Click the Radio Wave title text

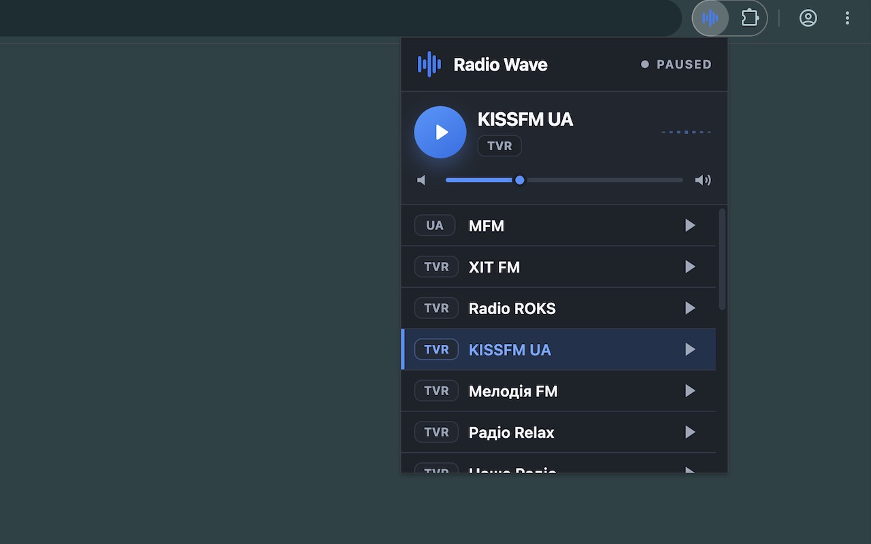tap(500, 65)
